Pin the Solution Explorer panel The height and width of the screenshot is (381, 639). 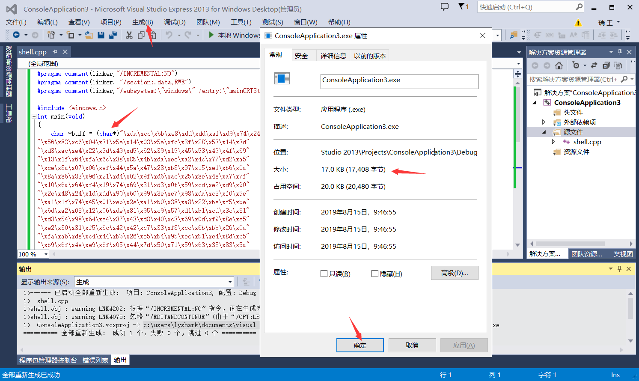pos(620,52)
